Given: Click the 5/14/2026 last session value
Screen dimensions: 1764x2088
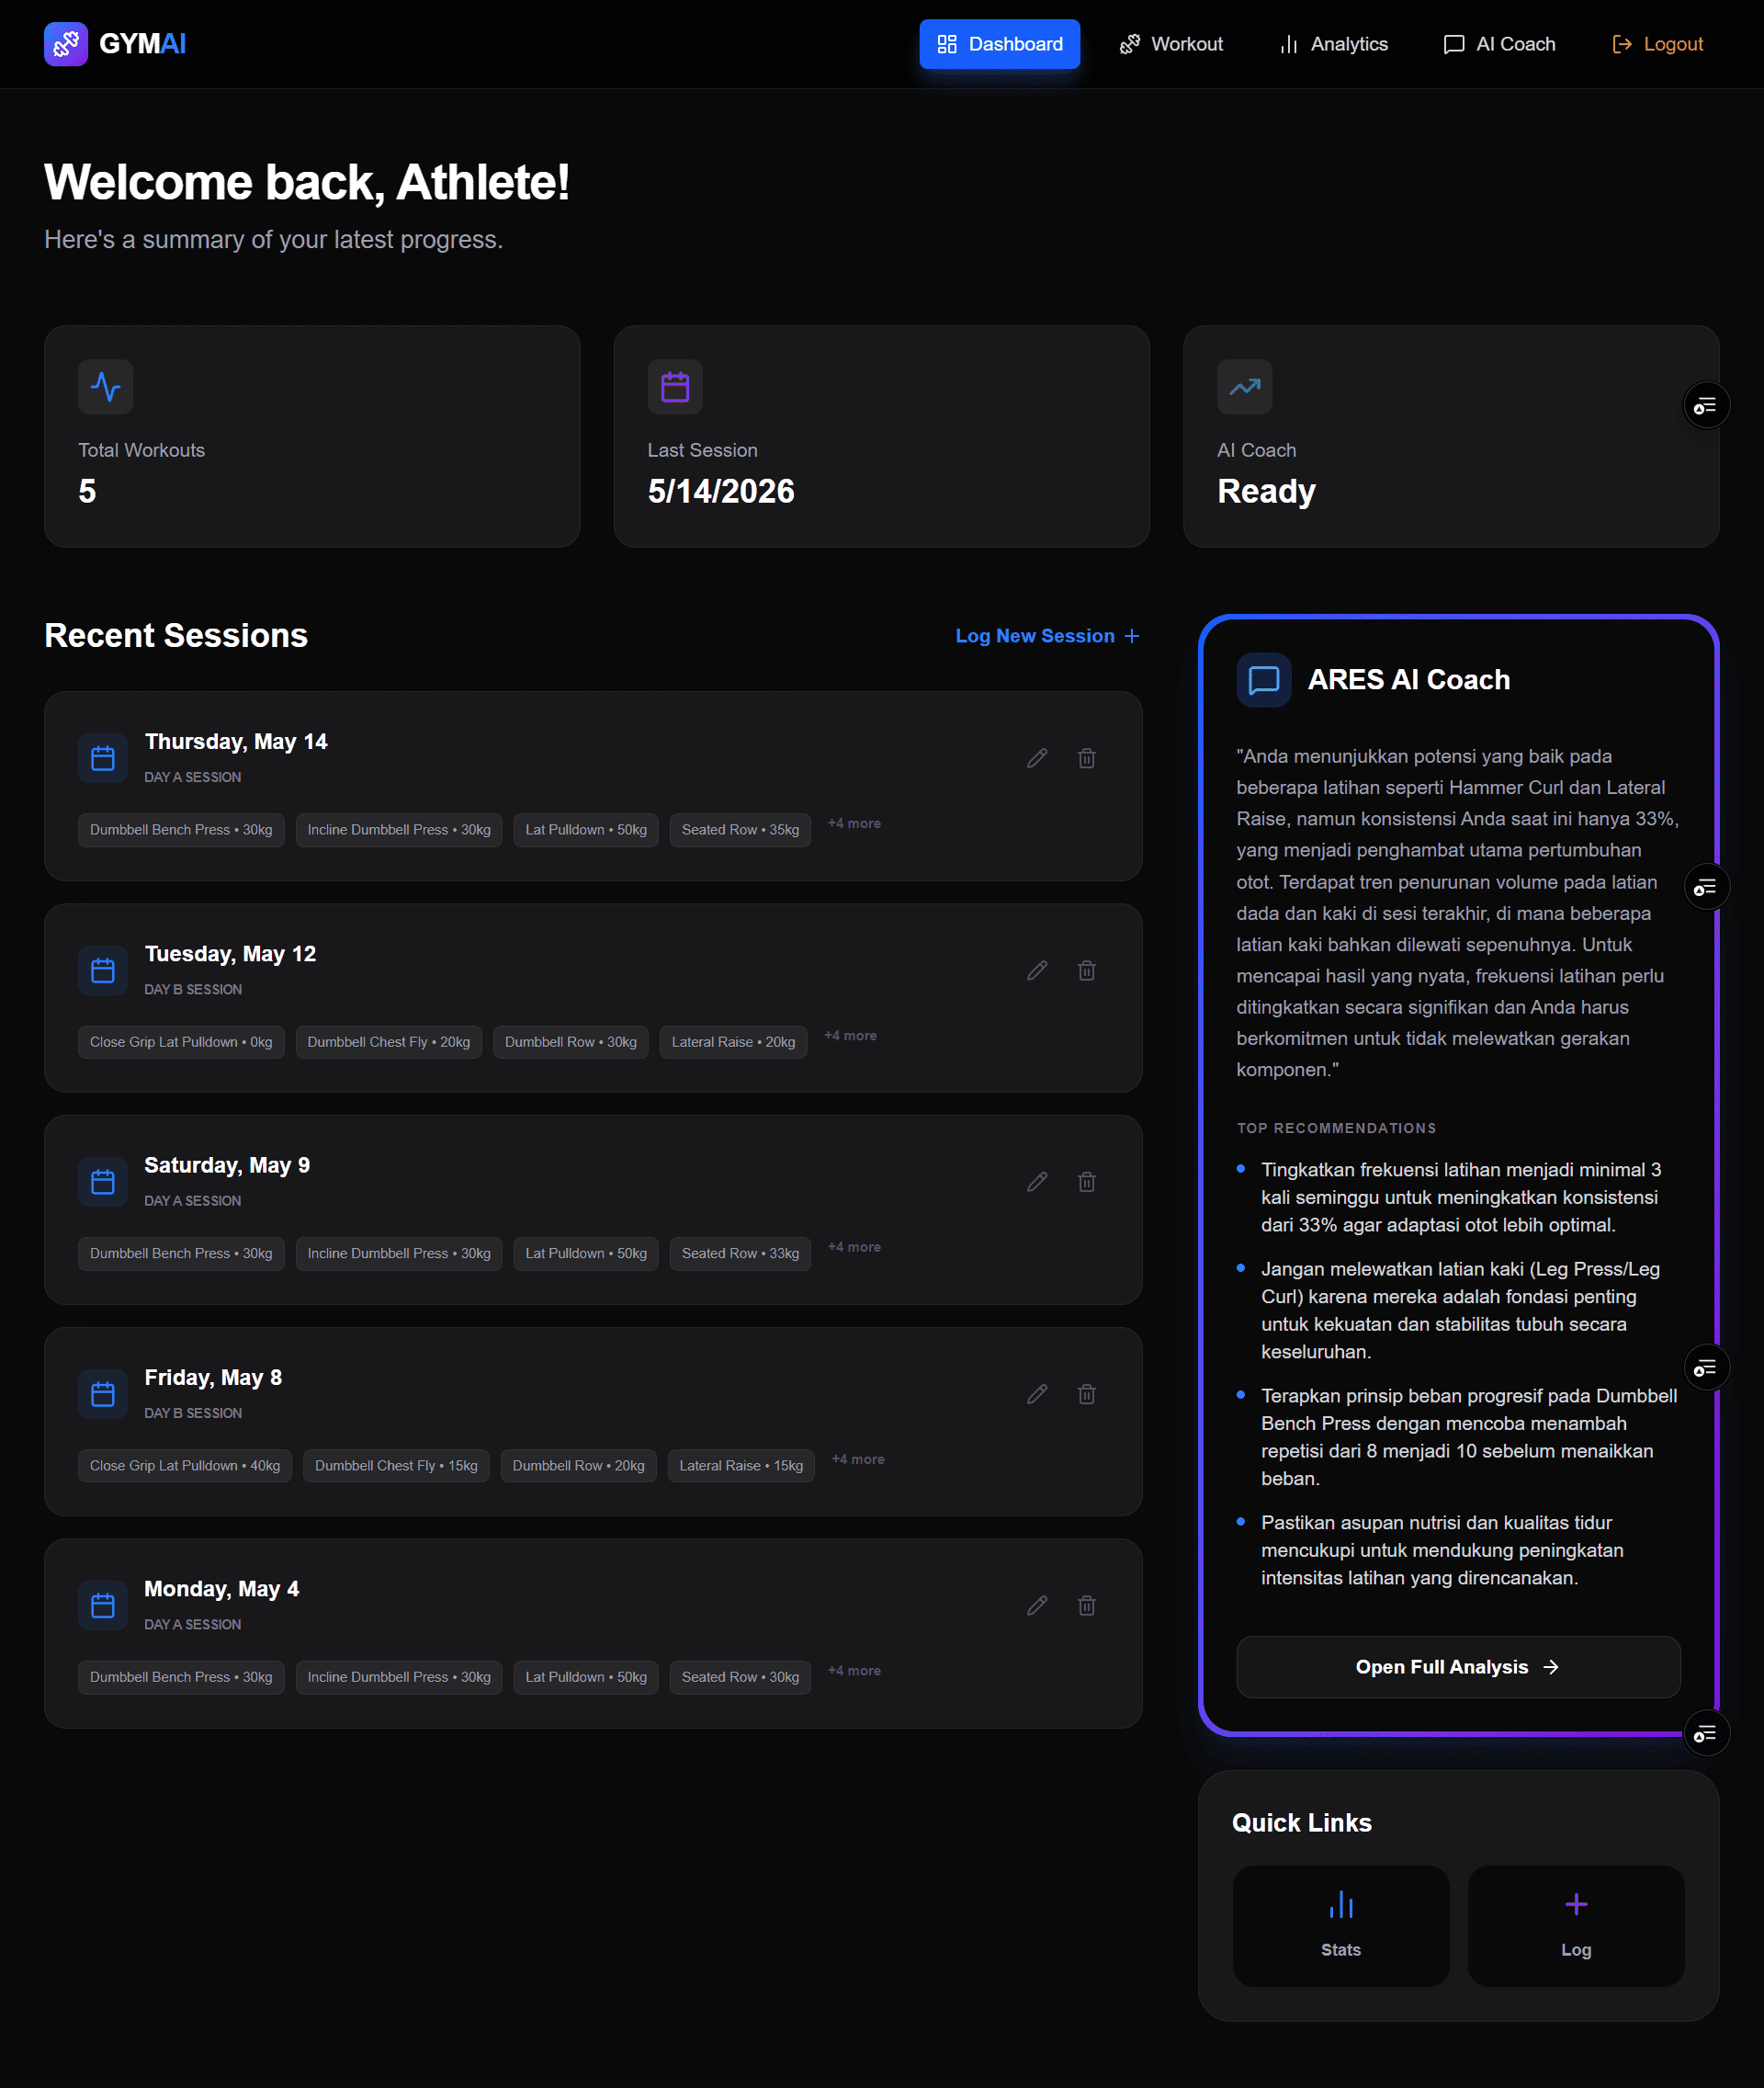Looking at the screenshot, I should (720, 492).
